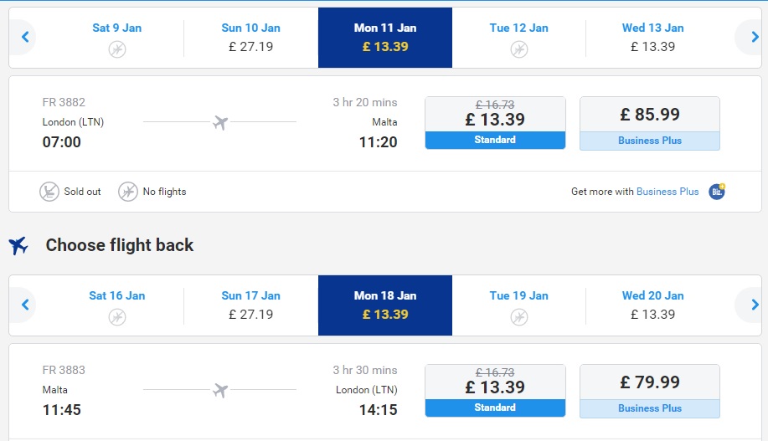Choose outbound Business Plus fare £85.99

[649, 123]
